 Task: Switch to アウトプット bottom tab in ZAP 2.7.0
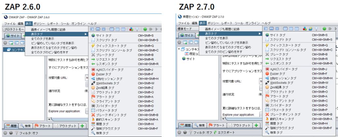click(x=240, y=125)
